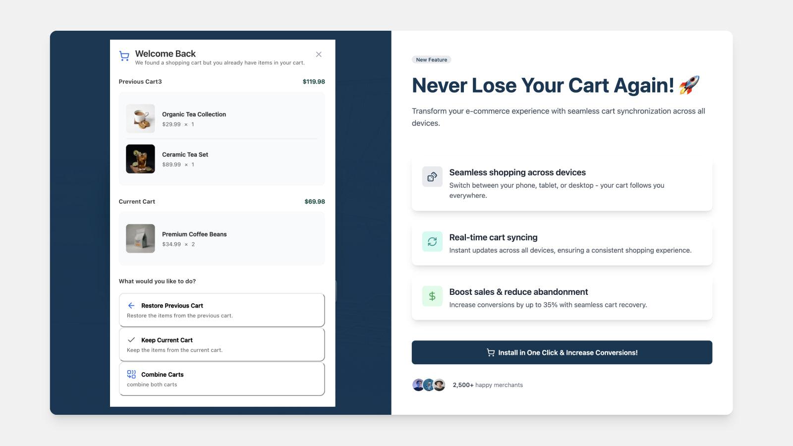This screenshot has height=446, width=793.
Task: Click Install in One Click & Increase Conversions
Action: click(562, 352)
